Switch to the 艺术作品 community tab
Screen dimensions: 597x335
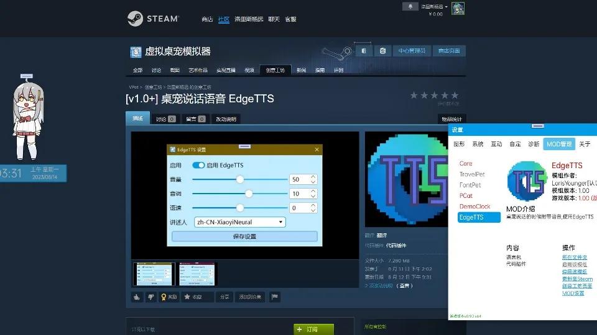[198, 70]
